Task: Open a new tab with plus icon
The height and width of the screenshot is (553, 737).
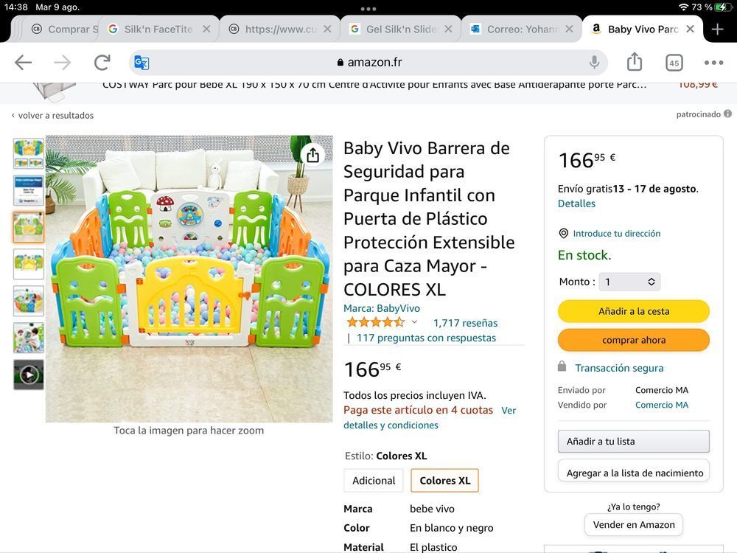Action: [717, 29]
